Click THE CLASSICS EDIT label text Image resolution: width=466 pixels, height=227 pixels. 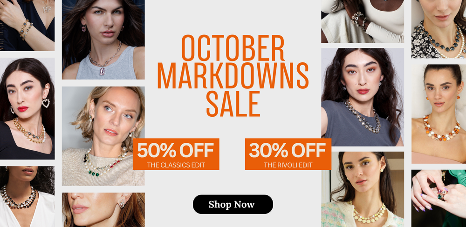pyautogui.click(x=176, y=165)
